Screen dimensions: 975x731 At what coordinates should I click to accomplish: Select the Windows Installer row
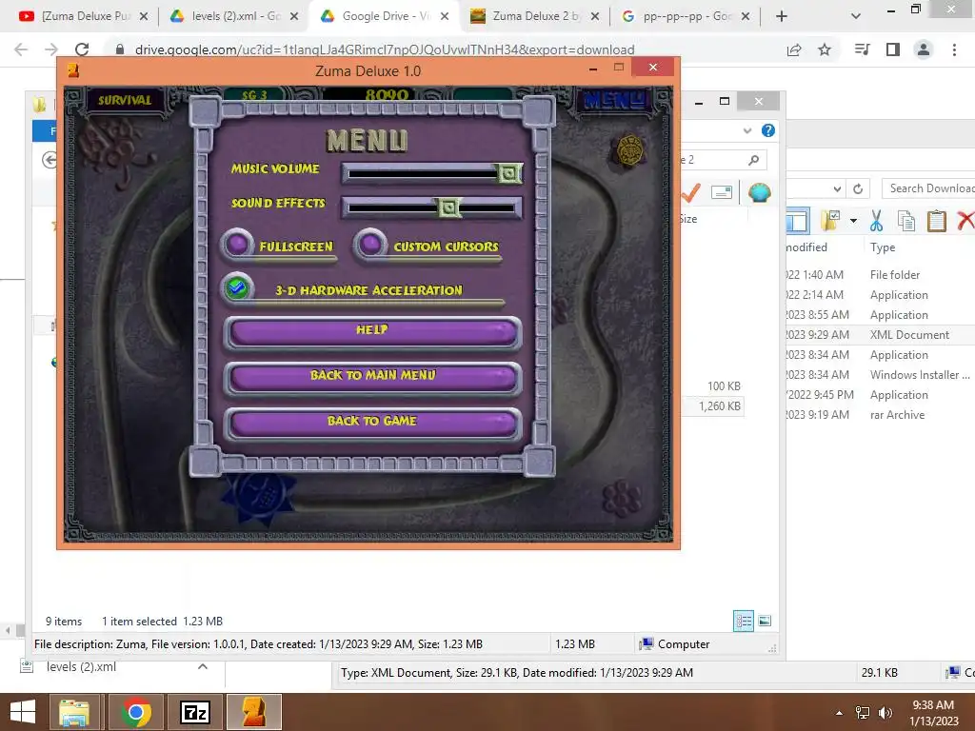879,375
